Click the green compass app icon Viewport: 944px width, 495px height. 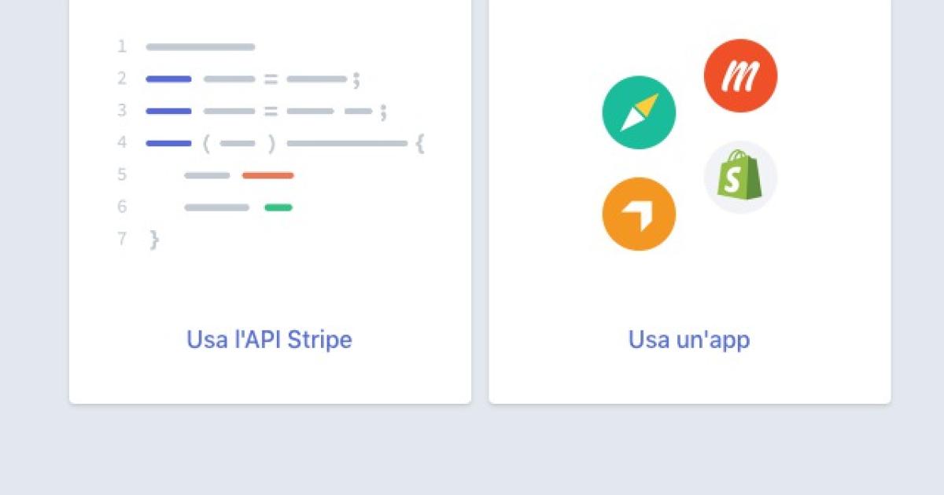[639, 113]
